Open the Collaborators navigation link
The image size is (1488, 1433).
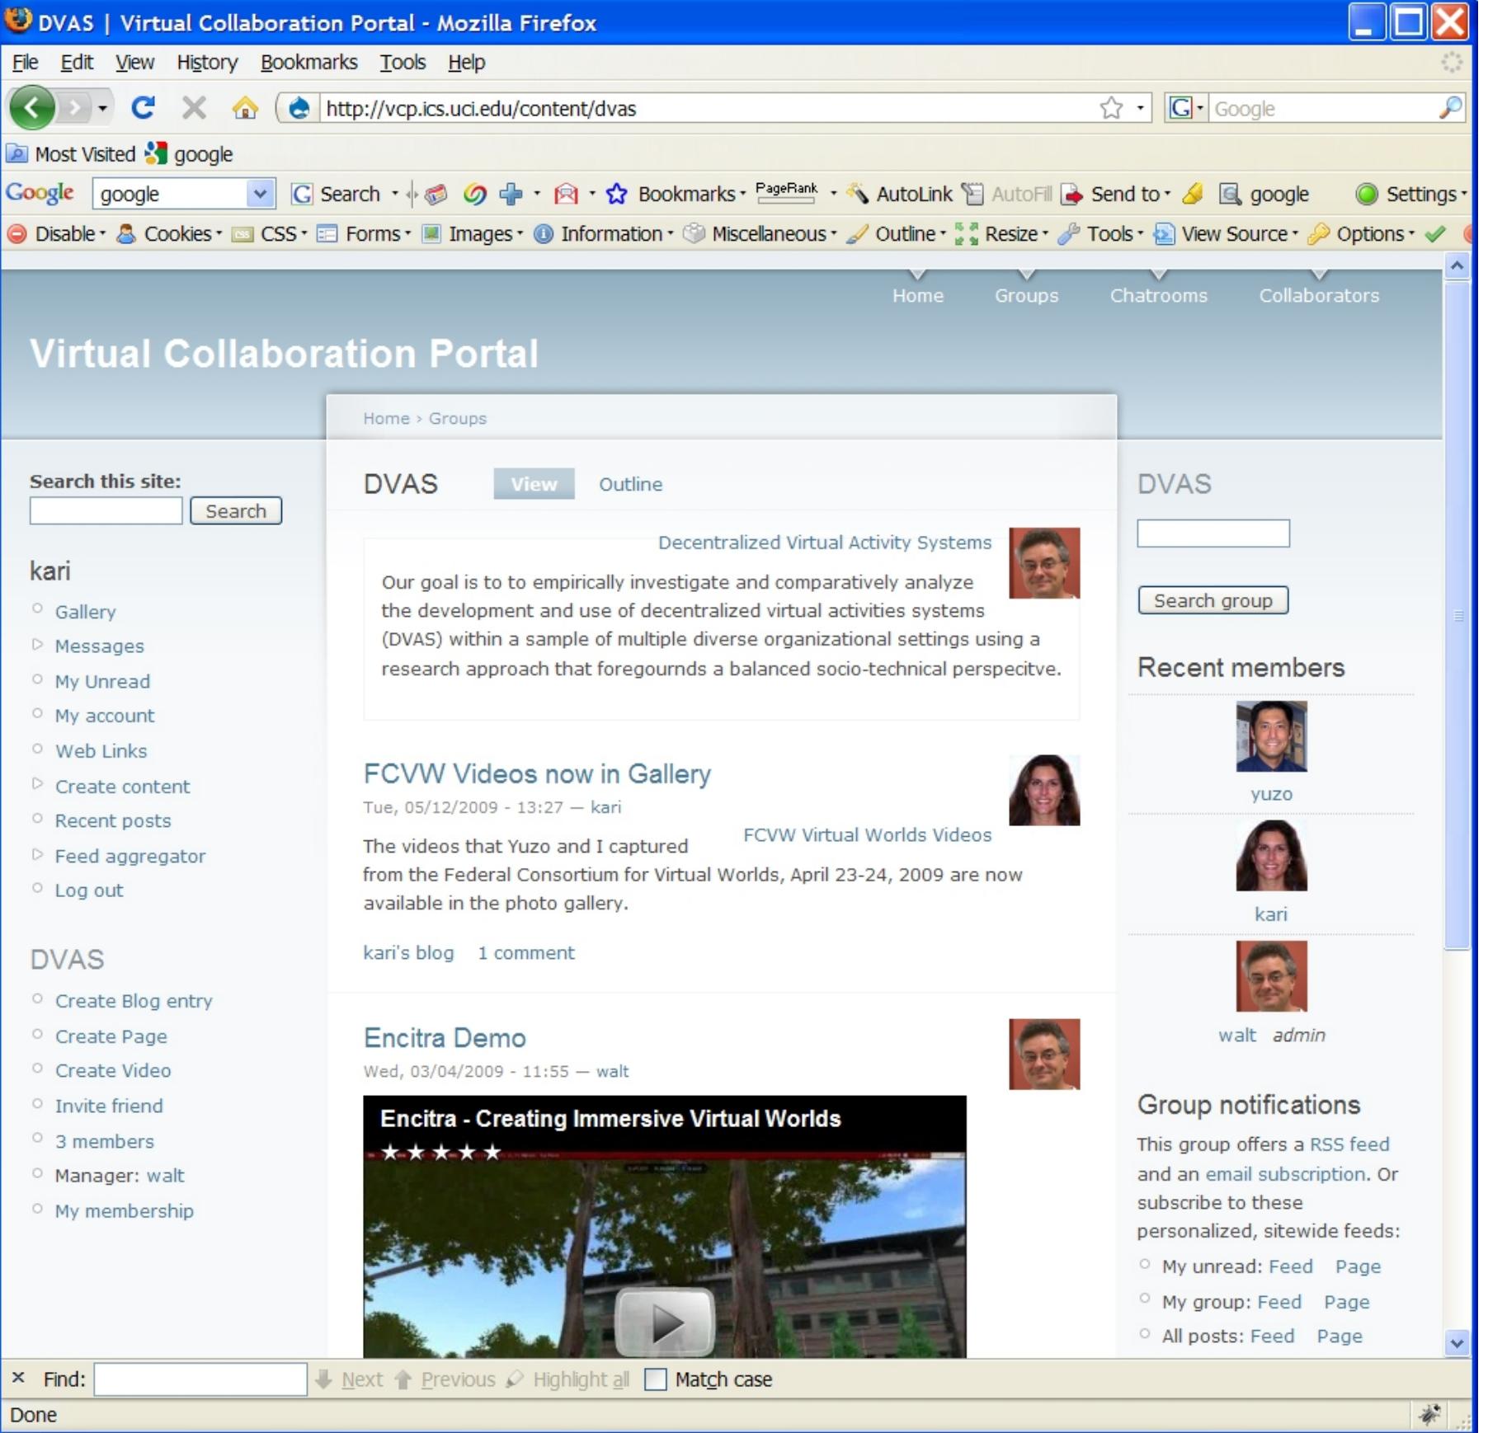click(x=1318, y=295)
